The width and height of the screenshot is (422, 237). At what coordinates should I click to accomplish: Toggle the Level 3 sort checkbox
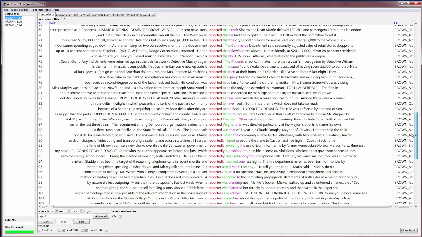click(x=87, y=230)
